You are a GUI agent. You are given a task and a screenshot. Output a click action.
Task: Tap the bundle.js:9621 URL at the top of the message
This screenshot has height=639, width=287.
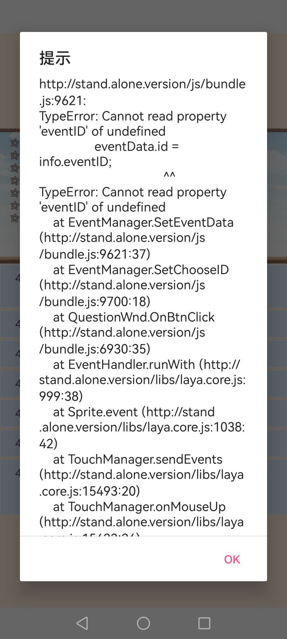(x=142, y=92)
